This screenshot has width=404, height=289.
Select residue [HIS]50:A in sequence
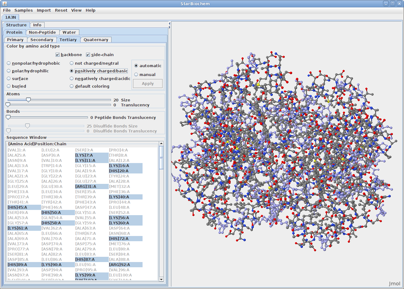click(x=58, y=213)
